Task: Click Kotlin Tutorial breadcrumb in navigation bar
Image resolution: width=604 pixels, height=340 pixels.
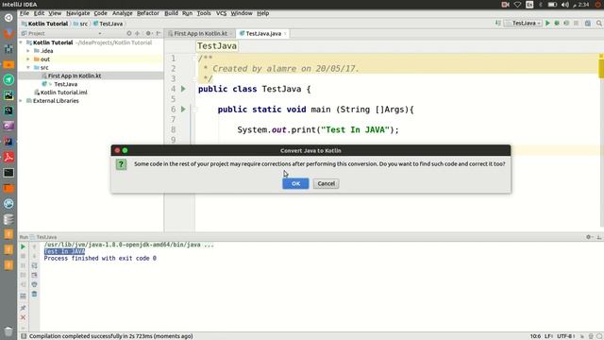Action: (45, 24)
